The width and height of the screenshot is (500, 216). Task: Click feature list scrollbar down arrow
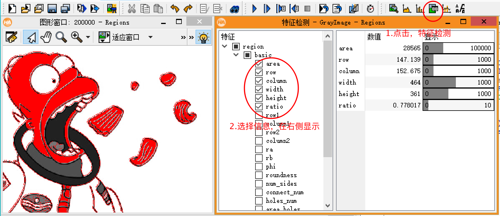328,205
